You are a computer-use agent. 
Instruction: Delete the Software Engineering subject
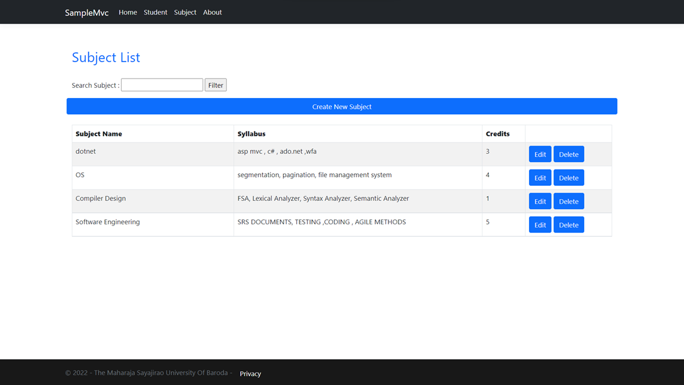[x=569, y=225]
